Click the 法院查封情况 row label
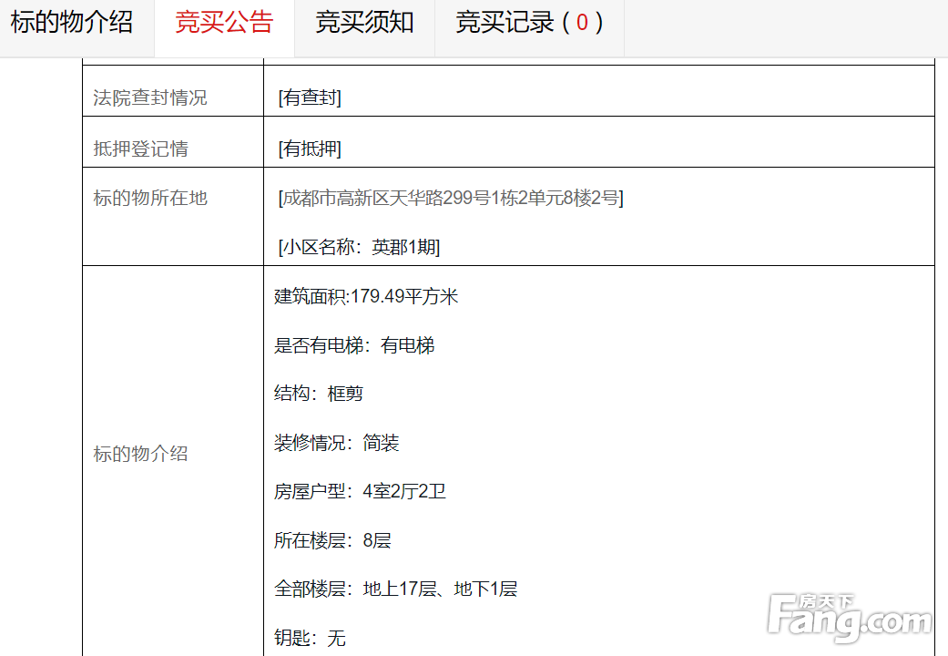The width and height of the screenshot is (948, 656). pyautogui.click(x=150, y=97)
